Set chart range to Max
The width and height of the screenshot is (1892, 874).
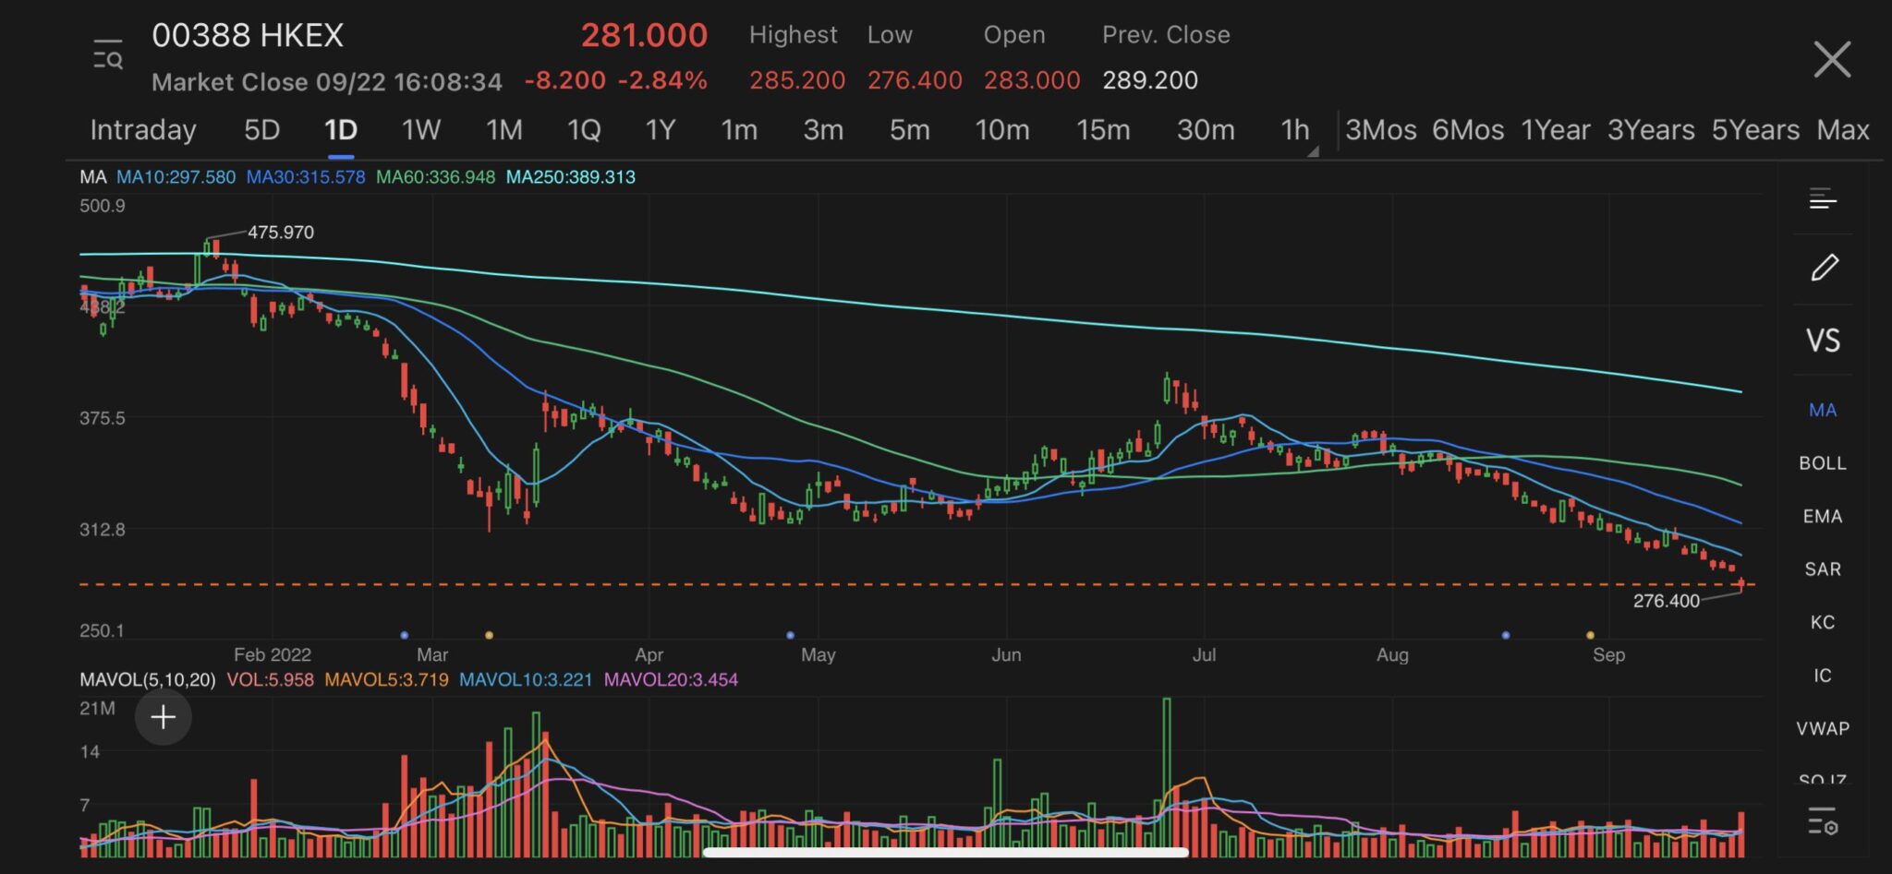click(1843, 130)
